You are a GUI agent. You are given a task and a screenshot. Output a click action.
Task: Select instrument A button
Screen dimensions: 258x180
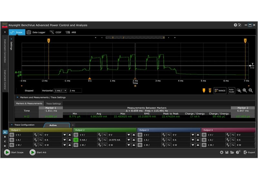pyautogui.click(x=5, y=132)
